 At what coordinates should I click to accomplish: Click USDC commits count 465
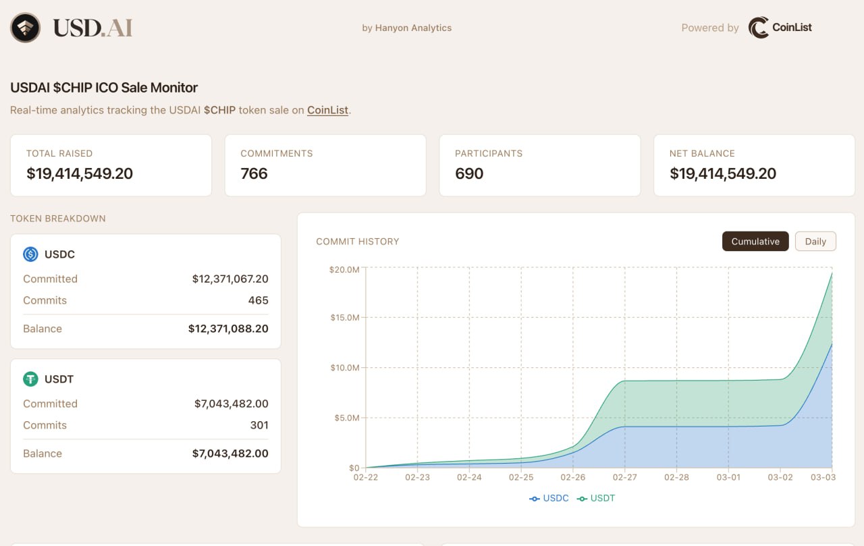click(259, 300)
